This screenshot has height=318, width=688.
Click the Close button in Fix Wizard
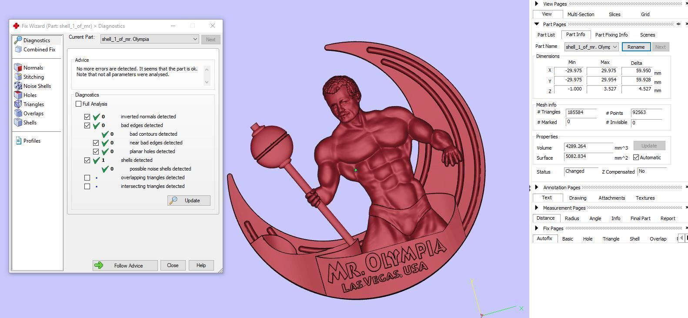tap(173, 265)
